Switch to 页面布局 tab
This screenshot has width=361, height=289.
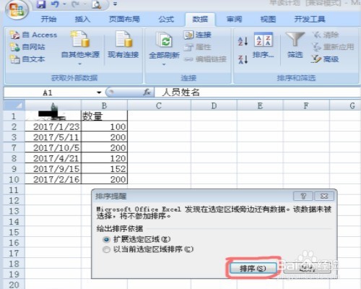tap(124, 19)
